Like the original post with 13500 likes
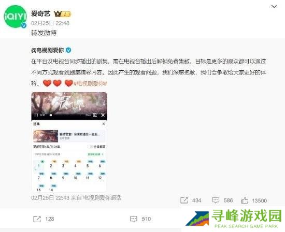 [245, 200]
